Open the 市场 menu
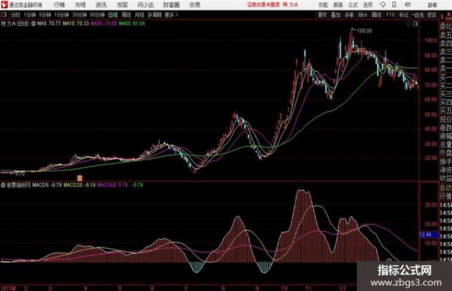The height and width of the screenshot is (291, 452). (80, 5)
